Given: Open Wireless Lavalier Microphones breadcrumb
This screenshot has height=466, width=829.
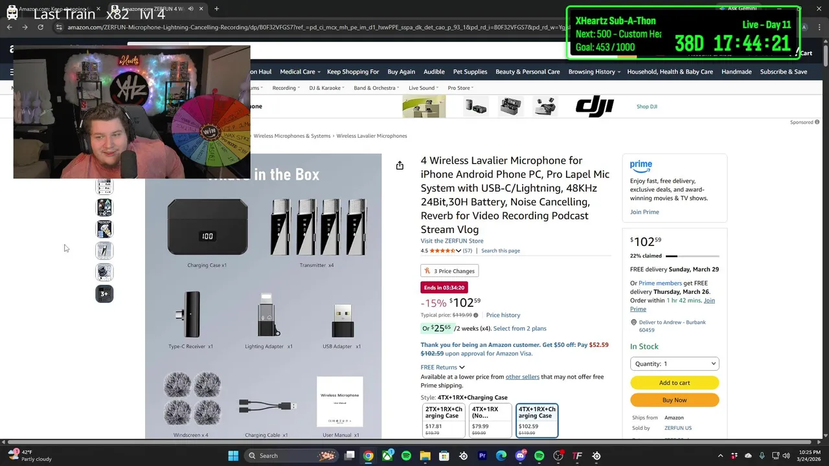Looking at the screenshot, I should point(371,136).
